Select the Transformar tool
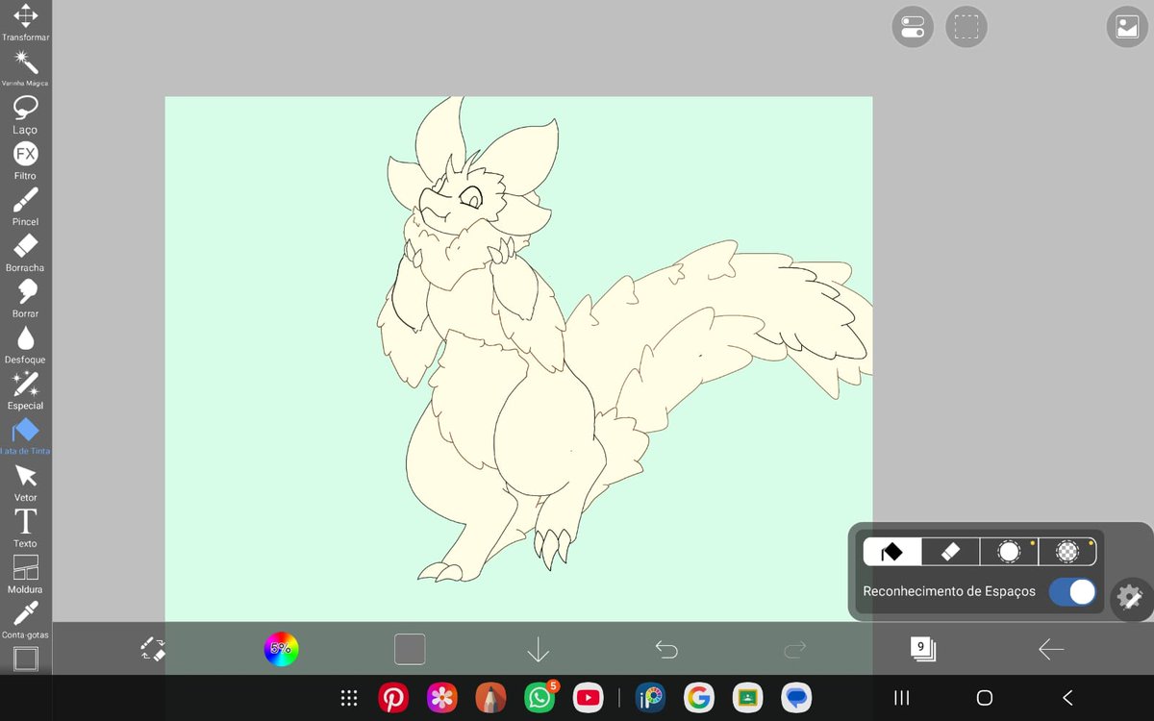Screen dimensions: 1154x721 tap(25, 22)
